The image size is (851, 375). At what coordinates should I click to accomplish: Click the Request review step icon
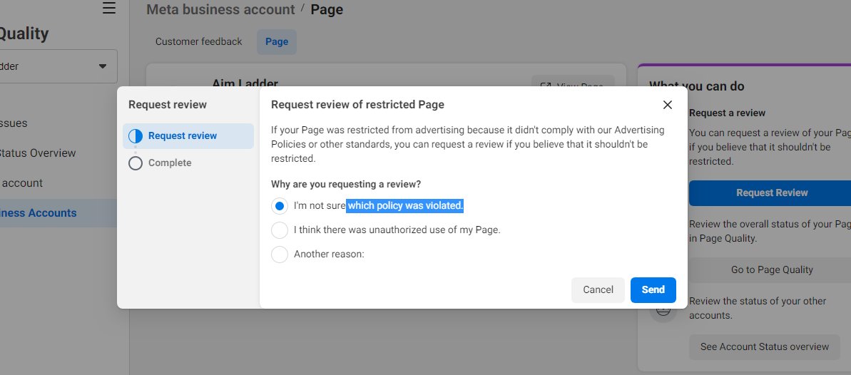(136, 136)
